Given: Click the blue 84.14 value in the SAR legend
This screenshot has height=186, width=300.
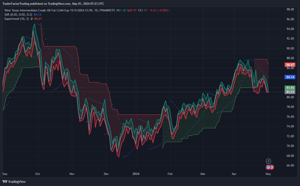Looking at the screenshot, I should (x=37, y=15).
